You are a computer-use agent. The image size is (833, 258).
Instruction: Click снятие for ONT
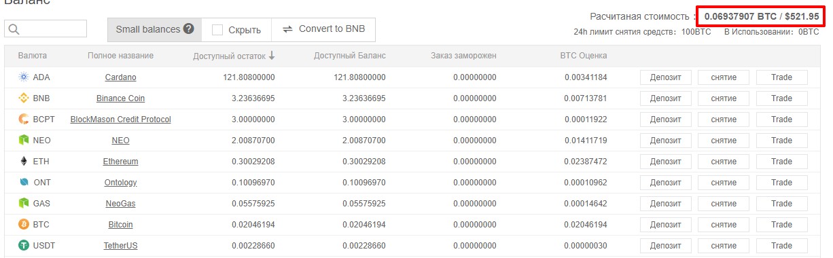pos(724,183)
